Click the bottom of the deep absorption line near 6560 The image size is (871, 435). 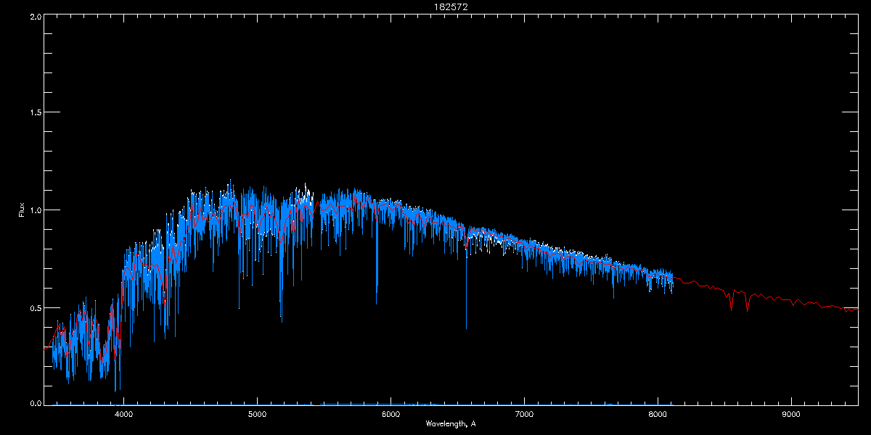point(466,328)
